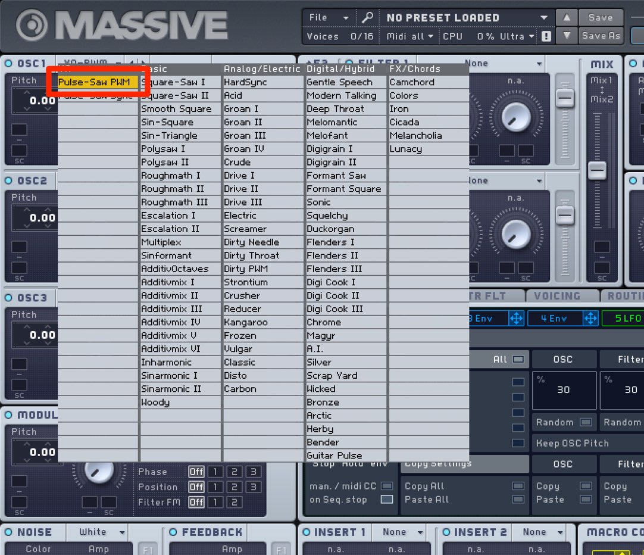Select Pulse-Saw PWM wavetable
644x555 pixels.
98,82
